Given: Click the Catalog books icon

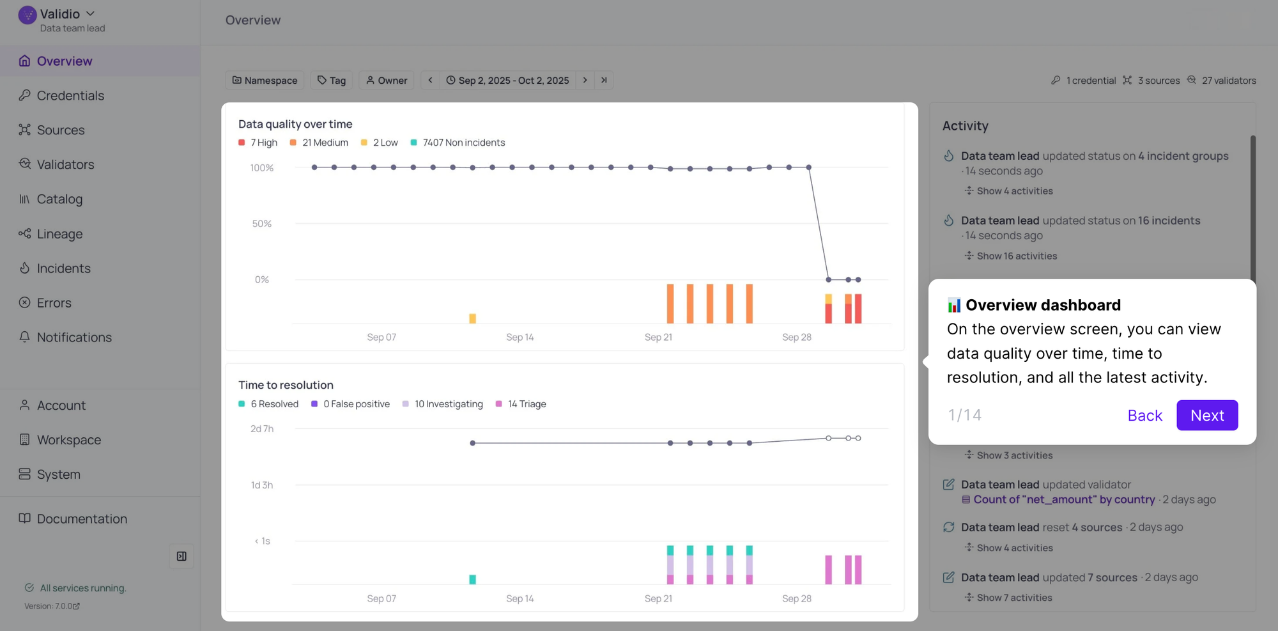Looking at the screenshot, I should 25,199.
